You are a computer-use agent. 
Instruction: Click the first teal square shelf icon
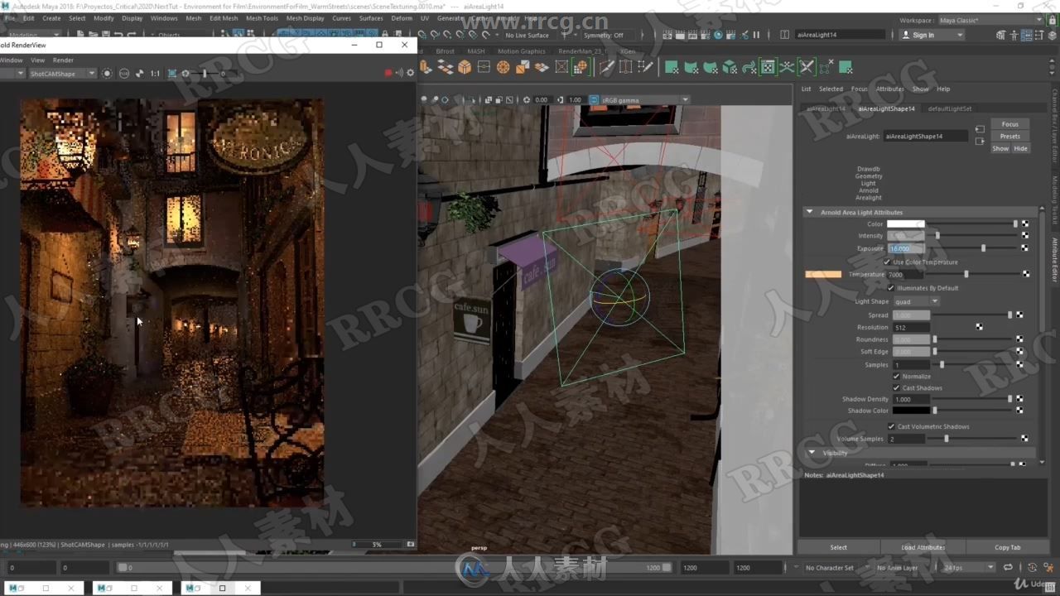pos(672,67)
